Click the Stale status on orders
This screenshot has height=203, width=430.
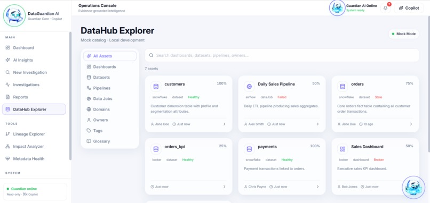[x=378, y=97]
